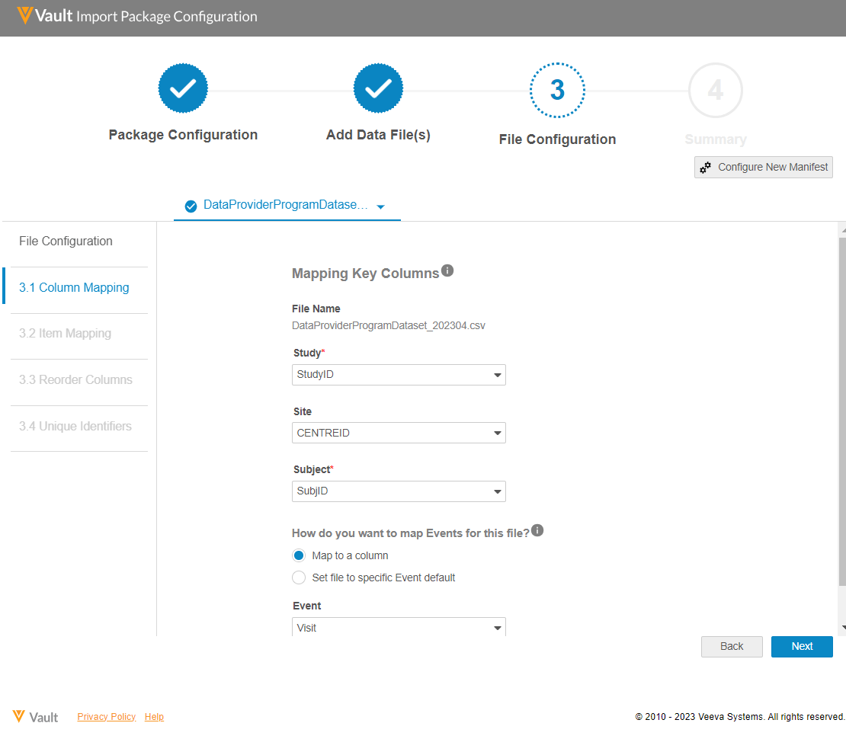The image size is (846, 739).
Task: Click the Add Data File(s) checkmark step
Action: (x=378, y=89)
